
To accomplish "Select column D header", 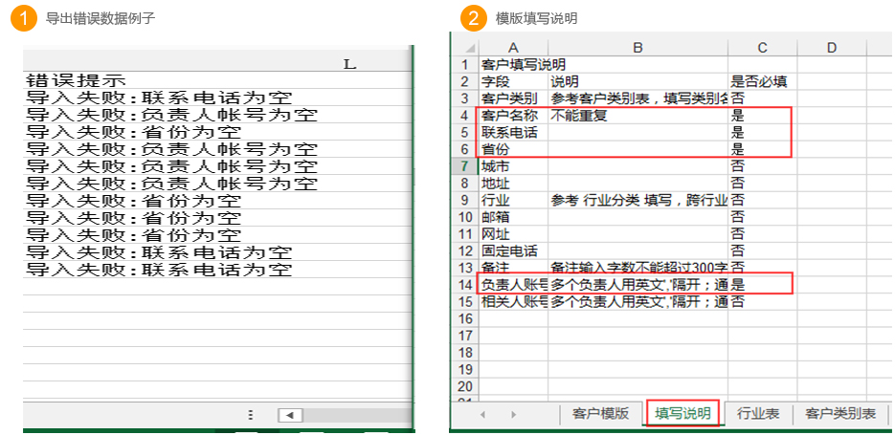I will click(x=831, y=48).
